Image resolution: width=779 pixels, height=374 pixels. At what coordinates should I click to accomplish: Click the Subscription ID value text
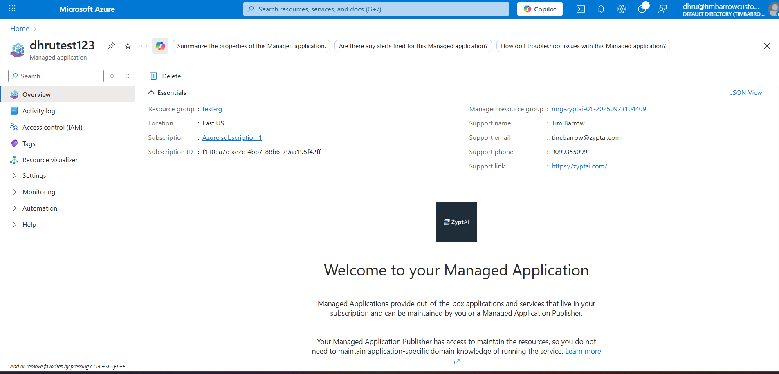[262, 152]
